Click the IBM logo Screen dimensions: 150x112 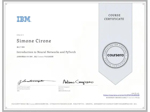24,19
